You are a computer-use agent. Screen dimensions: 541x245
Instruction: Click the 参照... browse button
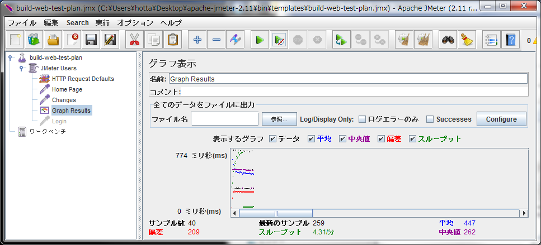[x=279, y=119]
